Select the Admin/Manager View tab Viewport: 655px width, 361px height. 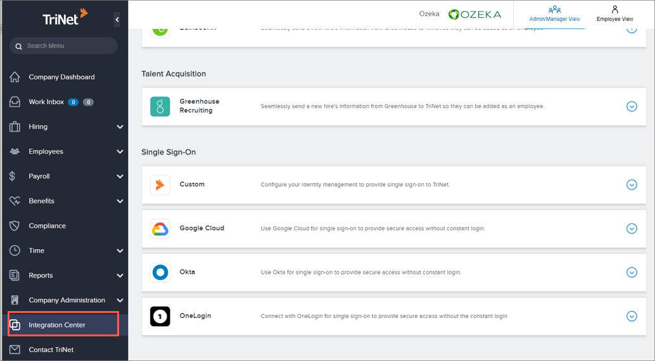pos(554,14)
